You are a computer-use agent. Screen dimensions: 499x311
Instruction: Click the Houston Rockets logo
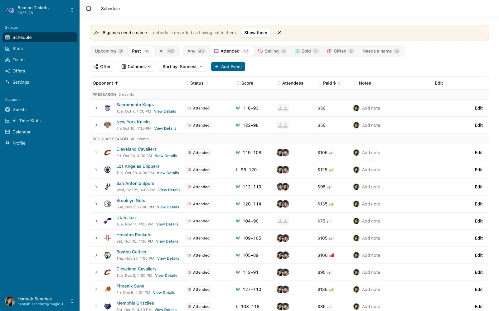108,238
